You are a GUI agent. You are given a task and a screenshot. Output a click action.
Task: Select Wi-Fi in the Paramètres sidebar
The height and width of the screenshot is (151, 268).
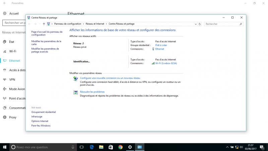tap(13, 51)
